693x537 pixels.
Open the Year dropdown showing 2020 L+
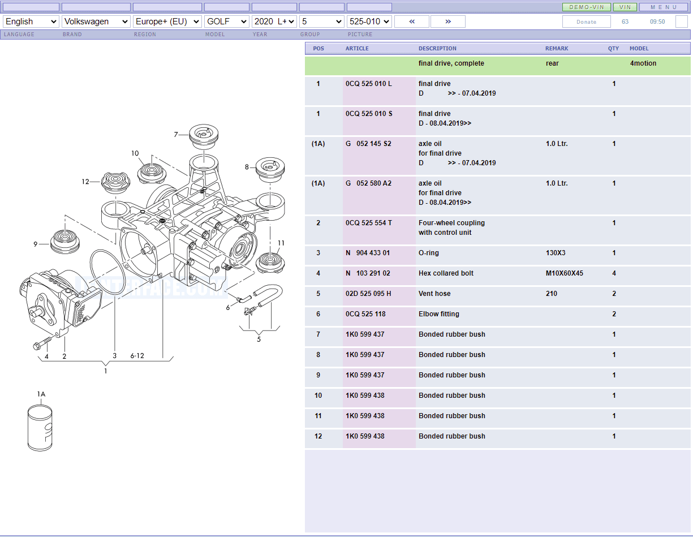[x=274, y=22]
